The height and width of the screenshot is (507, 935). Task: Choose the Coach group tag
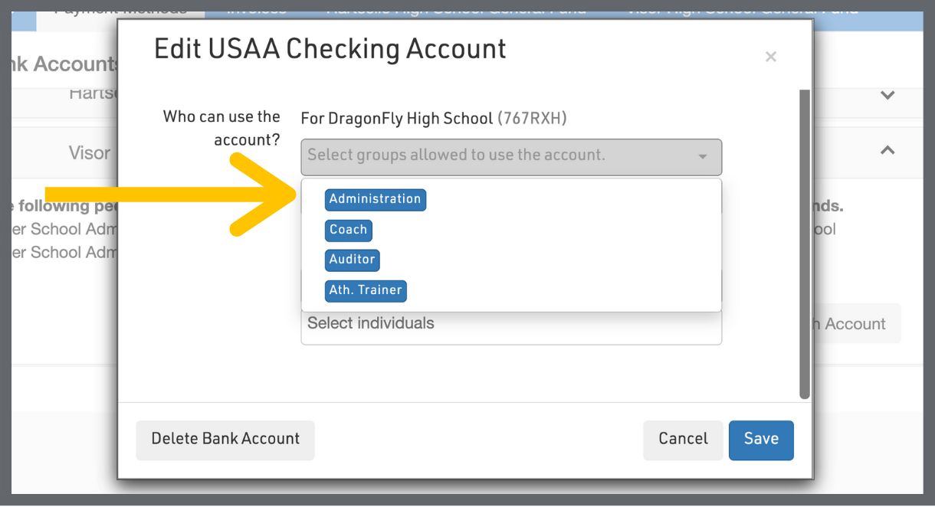(x=348, y=230)
